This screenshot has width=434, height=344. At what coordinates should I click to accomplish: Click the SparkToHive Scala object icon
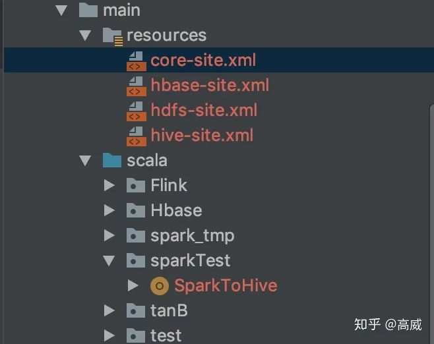click(x=160, y=286)
